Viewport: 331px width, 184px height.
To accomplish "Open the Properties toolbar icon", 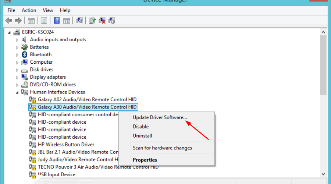I will coord(44,21).
